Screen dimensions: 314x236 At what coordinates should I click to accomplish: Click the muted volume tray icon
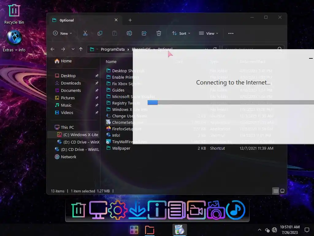[267, 230]
